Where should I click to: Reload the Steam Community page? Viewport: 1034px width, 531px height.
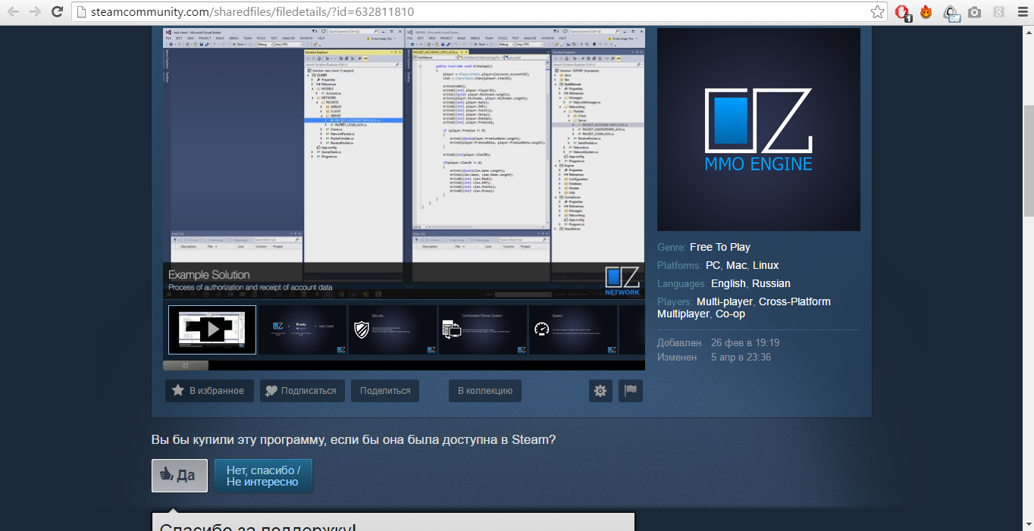[x=57, y=12]
